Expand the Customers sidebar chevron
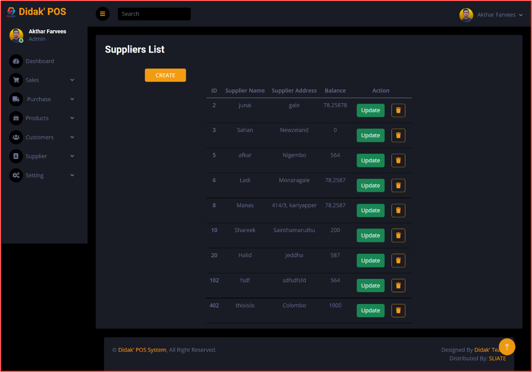Image resolution: width=532 pixels, height=372 pixels. [72, 137]
